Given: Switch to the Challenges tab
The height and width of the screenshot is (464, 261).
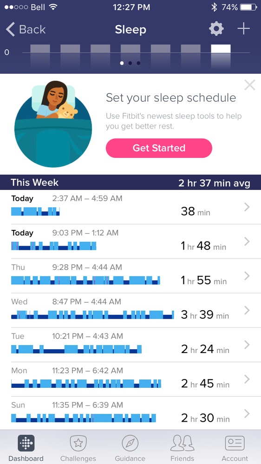Looking at the screenshot, I should (x=78, y=448).
